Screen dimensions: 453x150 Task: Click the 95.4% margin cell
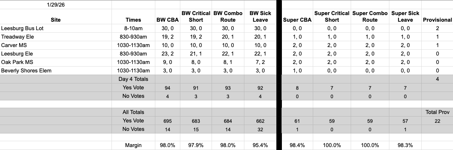(261, 146)
